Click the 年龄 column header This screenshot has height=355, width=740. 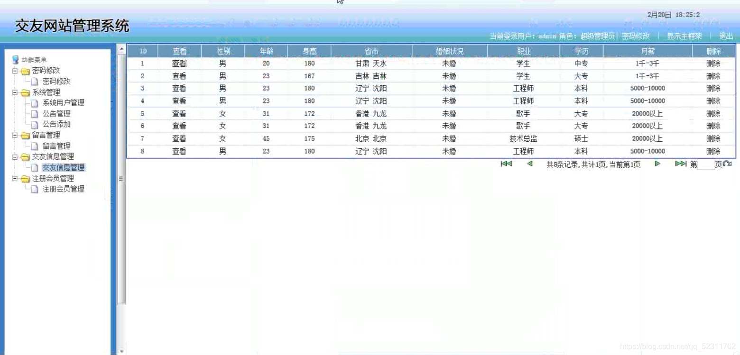[266, 51]
